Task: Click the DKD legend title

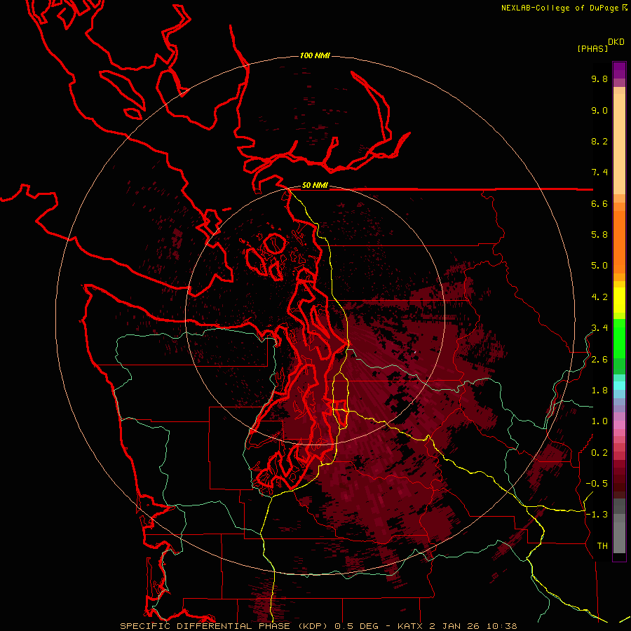Action: click(x=616, y=42)
